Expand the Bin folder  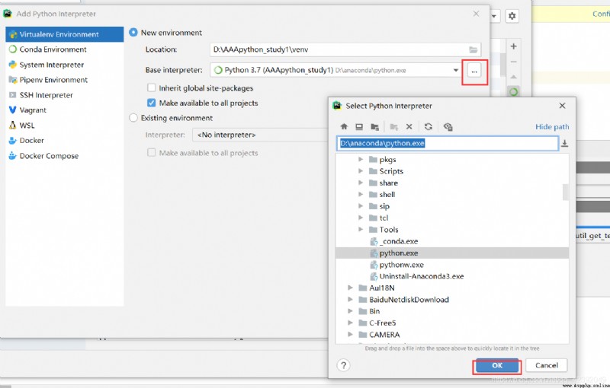[x=350, y=311]
